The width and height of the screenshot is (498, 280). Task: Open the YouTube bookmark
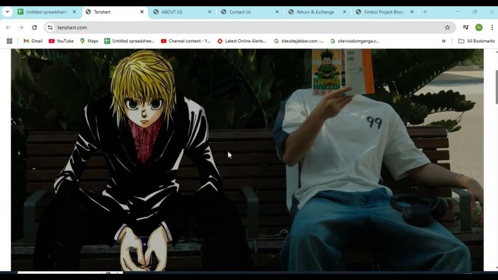click(x=61, y=41)
